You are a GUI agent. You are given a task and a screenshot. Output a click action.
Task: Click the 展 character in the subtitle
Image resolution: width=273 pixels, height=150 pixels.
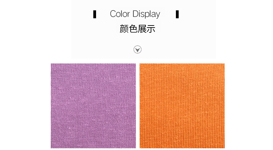click(x=142, y=29)
